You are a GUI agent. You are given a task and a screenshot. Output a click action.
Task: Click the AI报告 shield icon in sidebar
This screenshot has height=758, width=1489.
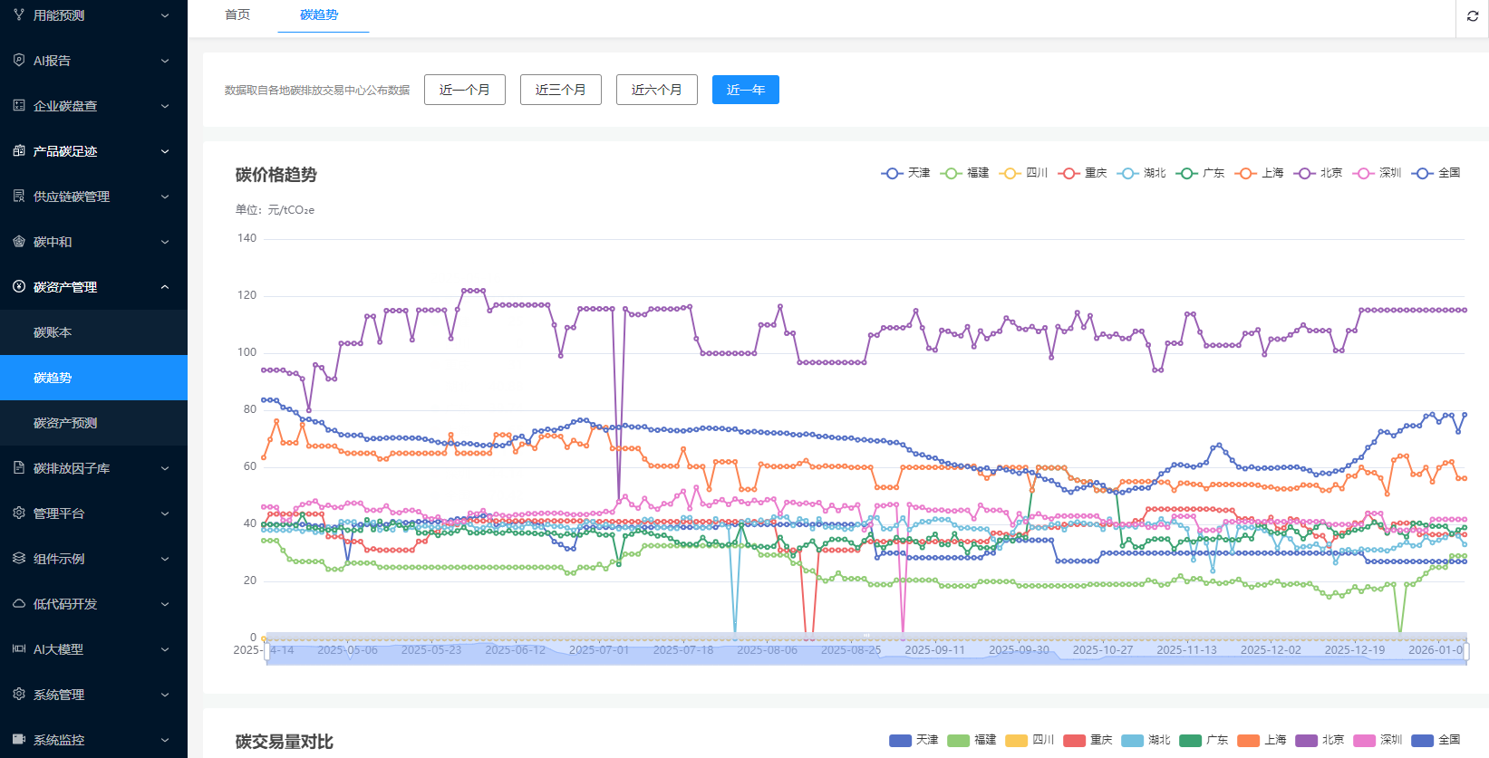pos(19,60)
